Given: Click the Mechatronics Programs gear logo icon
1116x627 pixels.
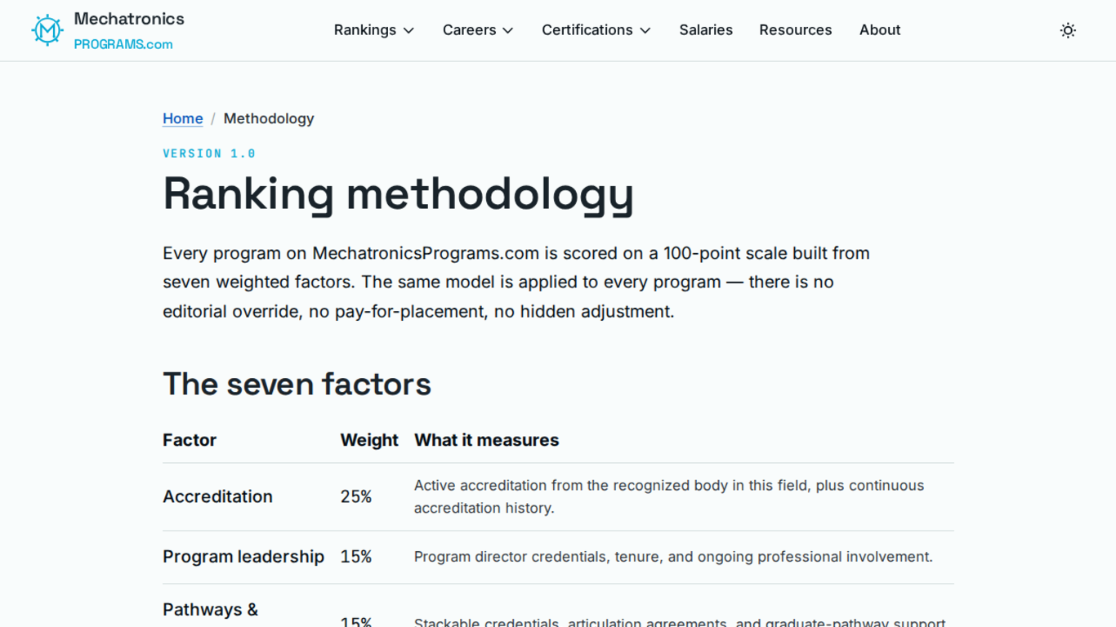Looking at the screenshot, I should click(x=47, y=30).
